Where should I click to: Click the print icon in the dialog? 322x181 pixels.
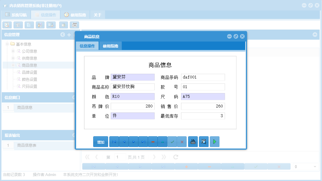(193, 141)
